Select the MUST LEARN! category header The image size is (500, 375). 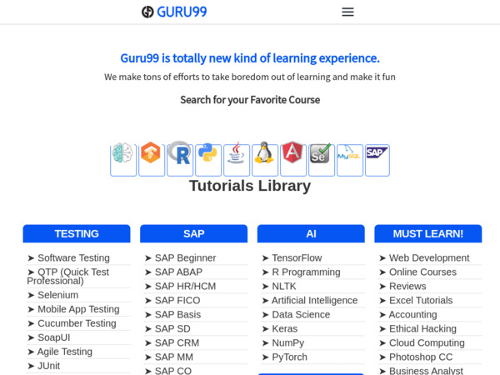[x=428, y=233]
